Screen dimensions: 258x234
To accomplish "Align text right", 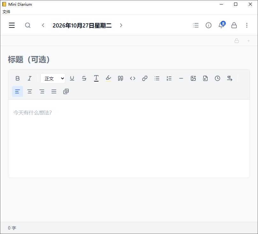I will (42, 91).
